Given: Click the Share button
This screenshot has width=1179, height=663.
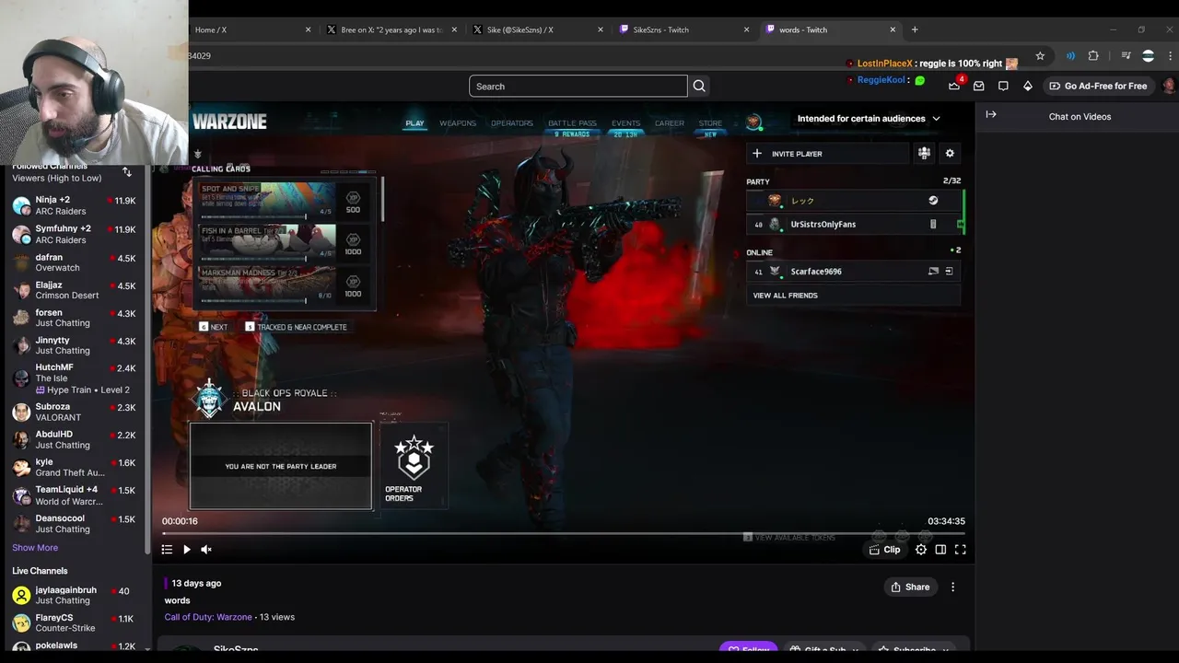Looking at the screenshot, I should (x=910, y=587).
